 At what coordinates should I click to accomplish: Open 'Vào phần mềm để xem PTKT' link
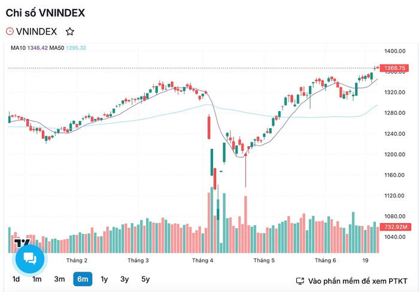tap(357, 281)
